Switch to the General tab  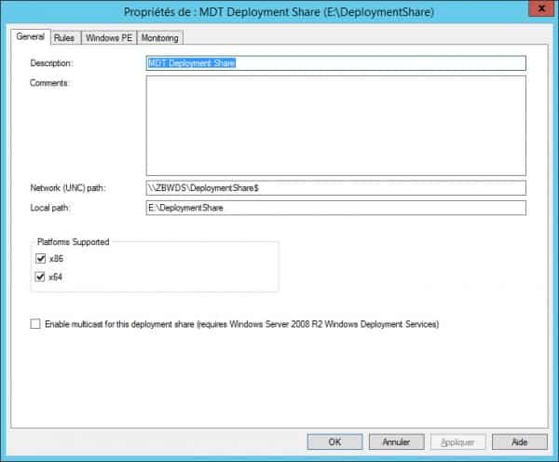tap(31, 36)
